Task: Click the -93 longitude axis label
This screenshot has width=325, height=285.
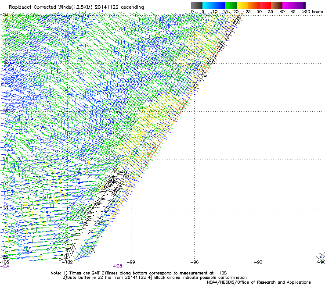Action: (258, 262)
